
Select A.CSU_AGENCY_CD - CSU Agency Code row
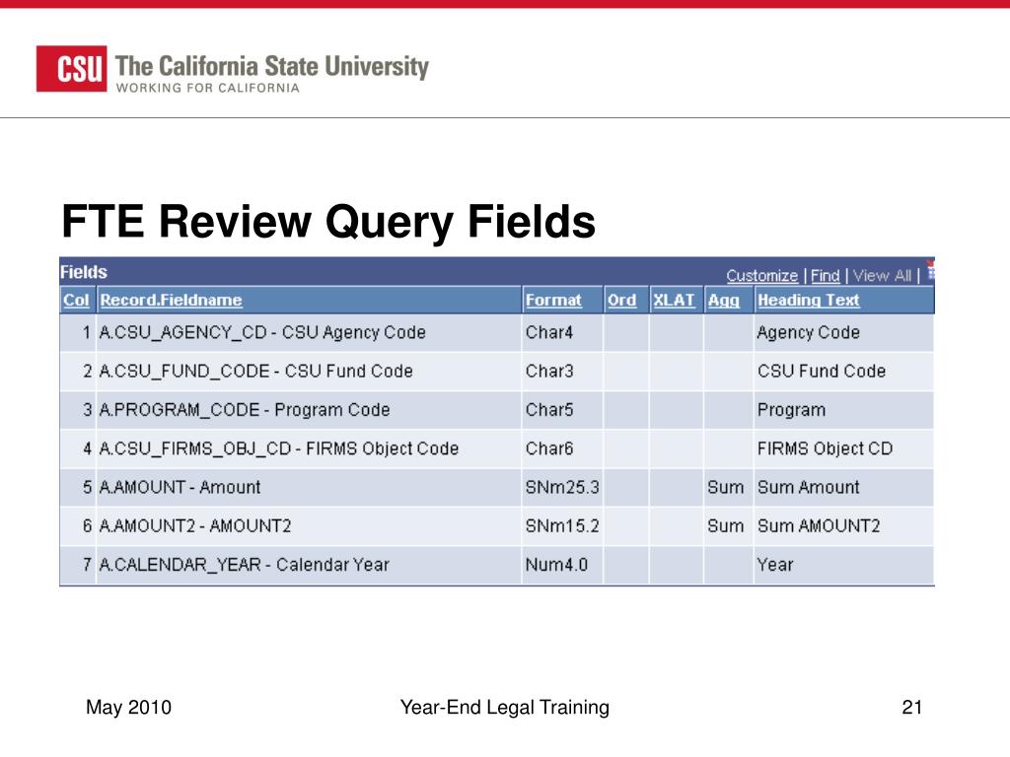point(497,333)
